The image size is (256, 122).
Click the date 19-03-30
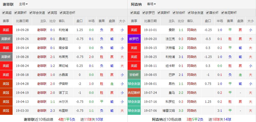click(22, 111)
